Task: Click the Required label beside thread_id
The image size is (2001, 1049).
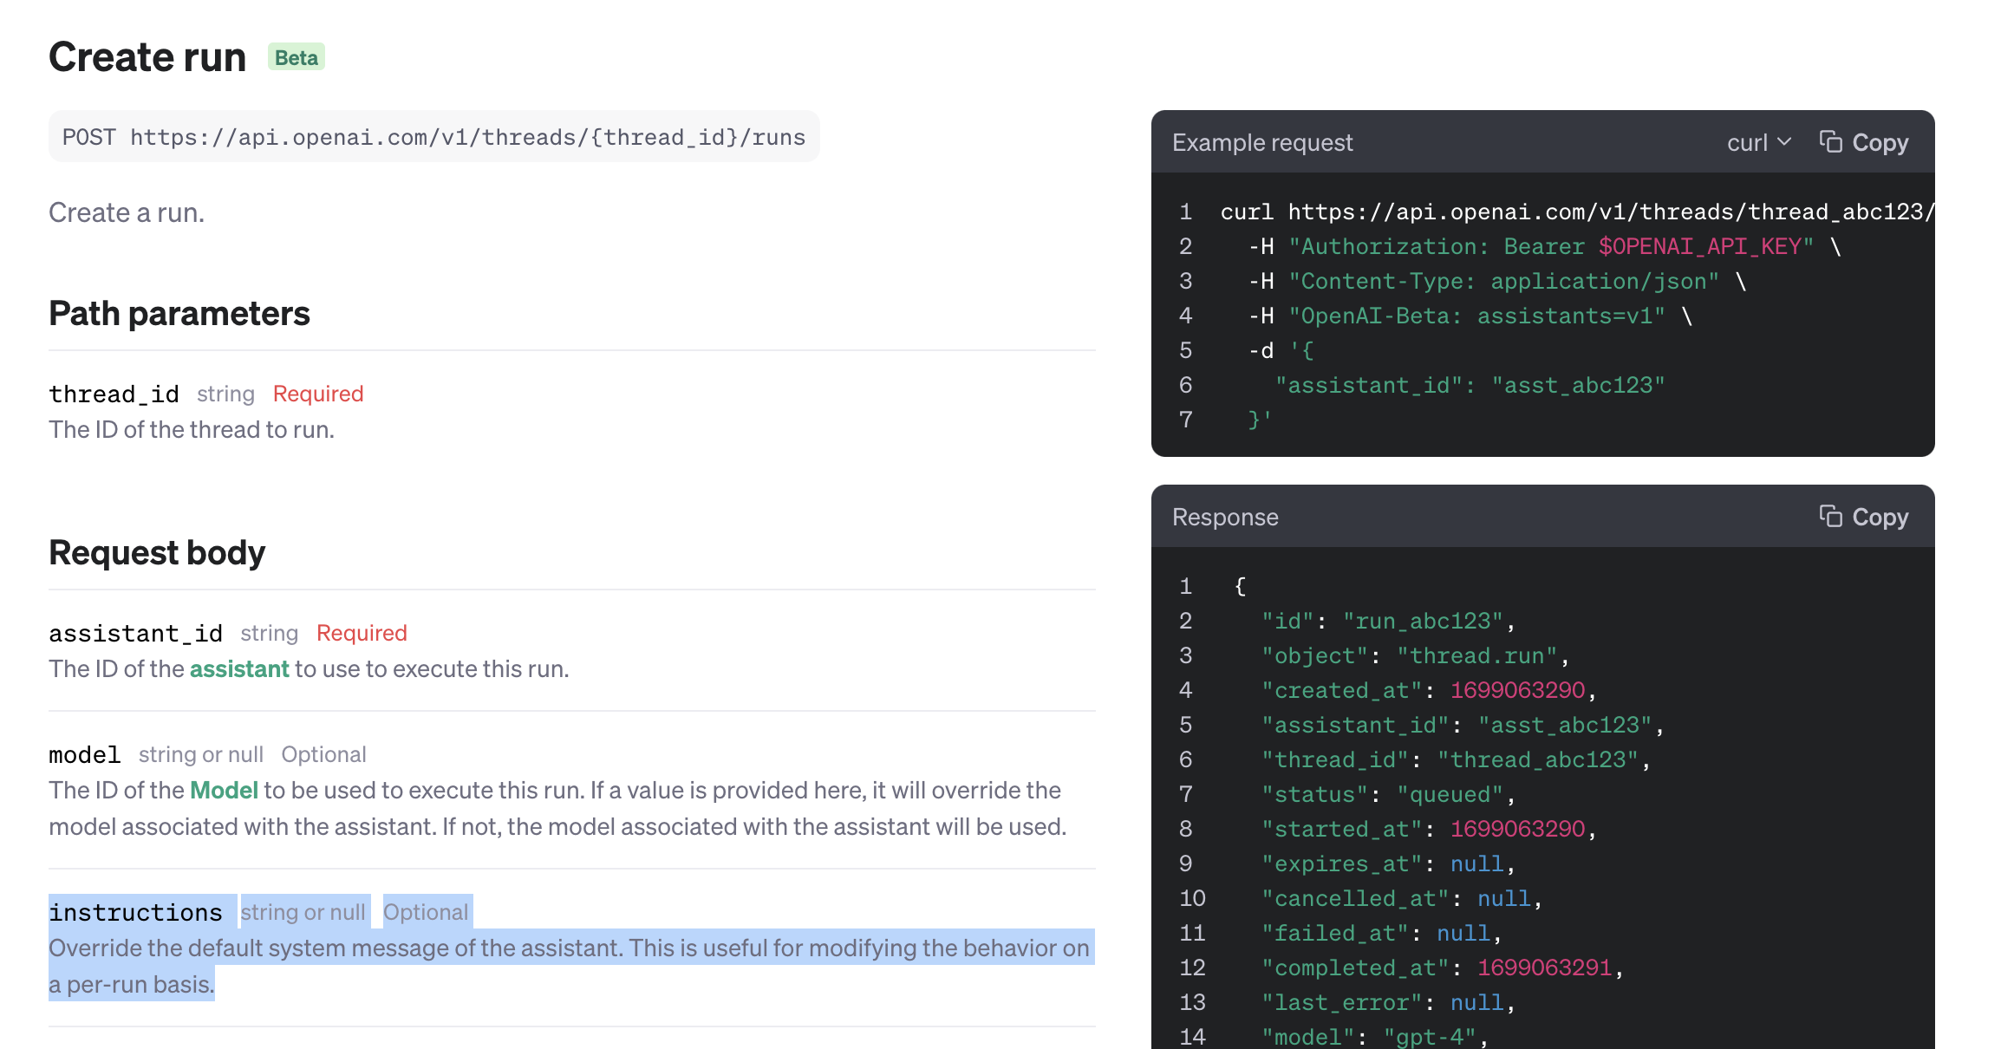Action: (x=318, y=394)
